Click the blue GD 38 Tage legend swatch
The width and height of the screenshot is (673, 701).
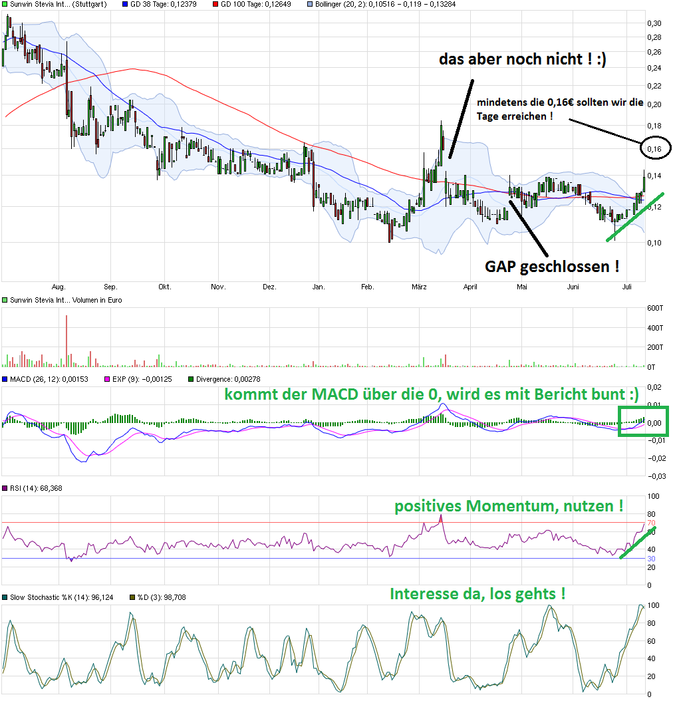125,4
